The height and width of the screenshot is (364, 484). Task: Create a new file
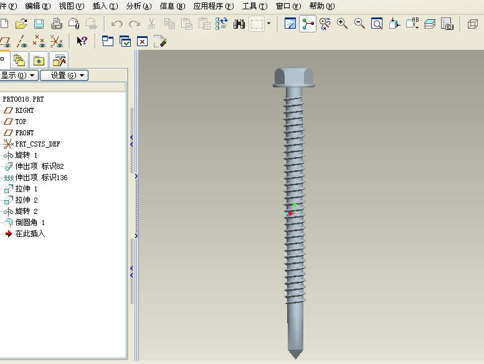[x=4, y=24]
